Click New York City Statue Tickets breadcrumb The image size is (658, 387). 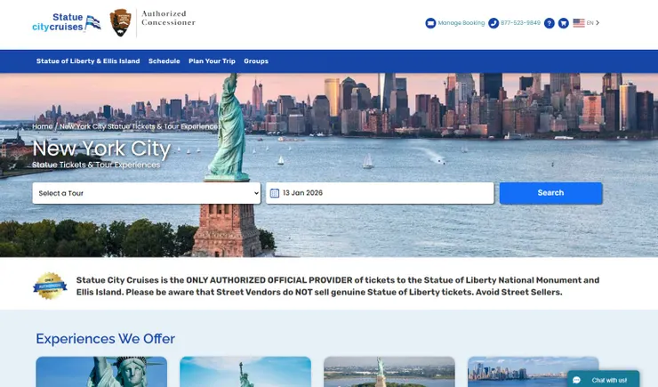140,126
